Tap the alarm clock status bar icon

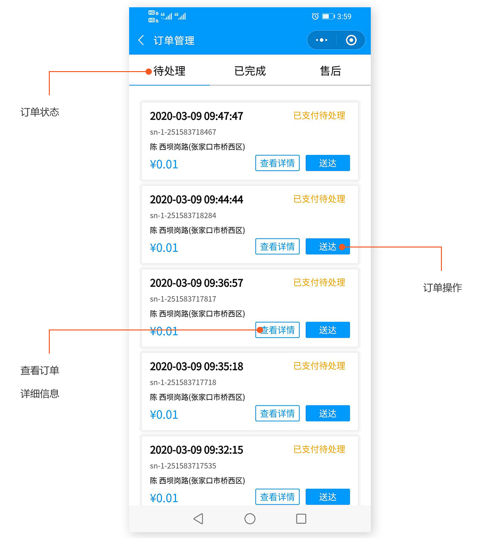point(315,16)
